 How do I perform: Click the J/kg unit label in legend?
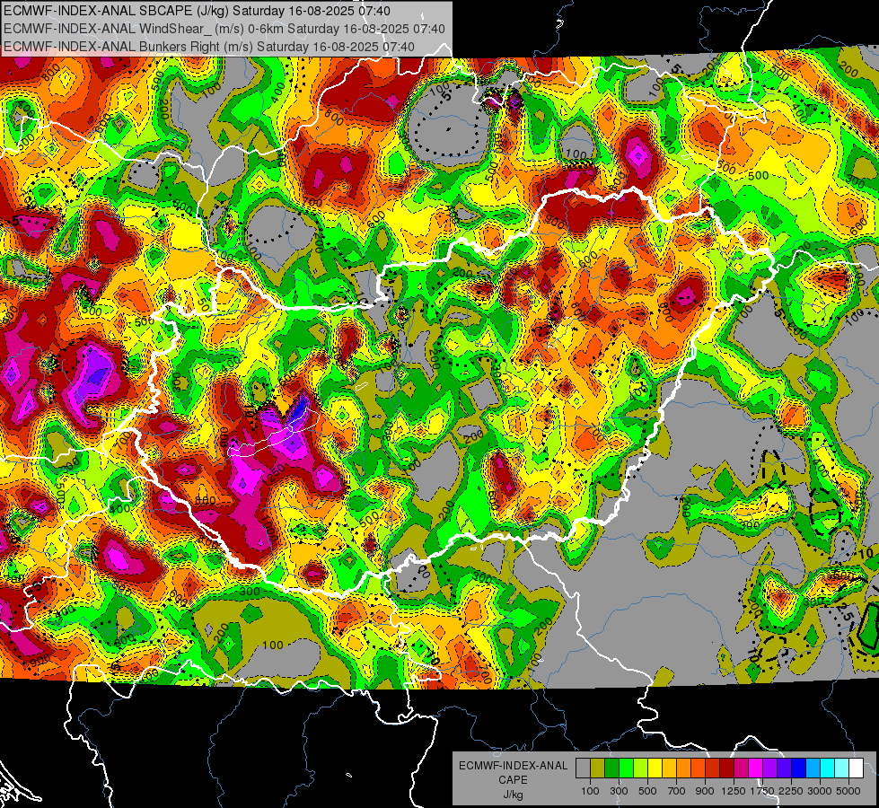(513, 795)
